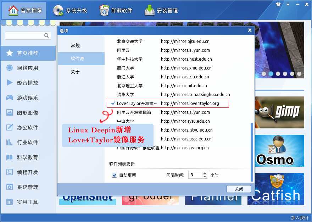Open the 常规 options tab
Screen dimensions: 312x222
click(x=81, y=46)
